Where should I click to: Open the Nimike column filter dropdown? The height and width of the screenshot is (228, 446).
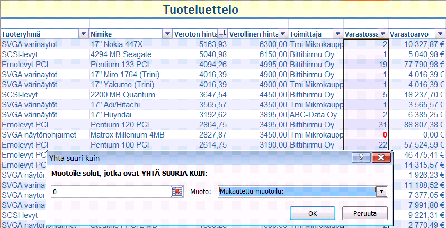[167, 34]
